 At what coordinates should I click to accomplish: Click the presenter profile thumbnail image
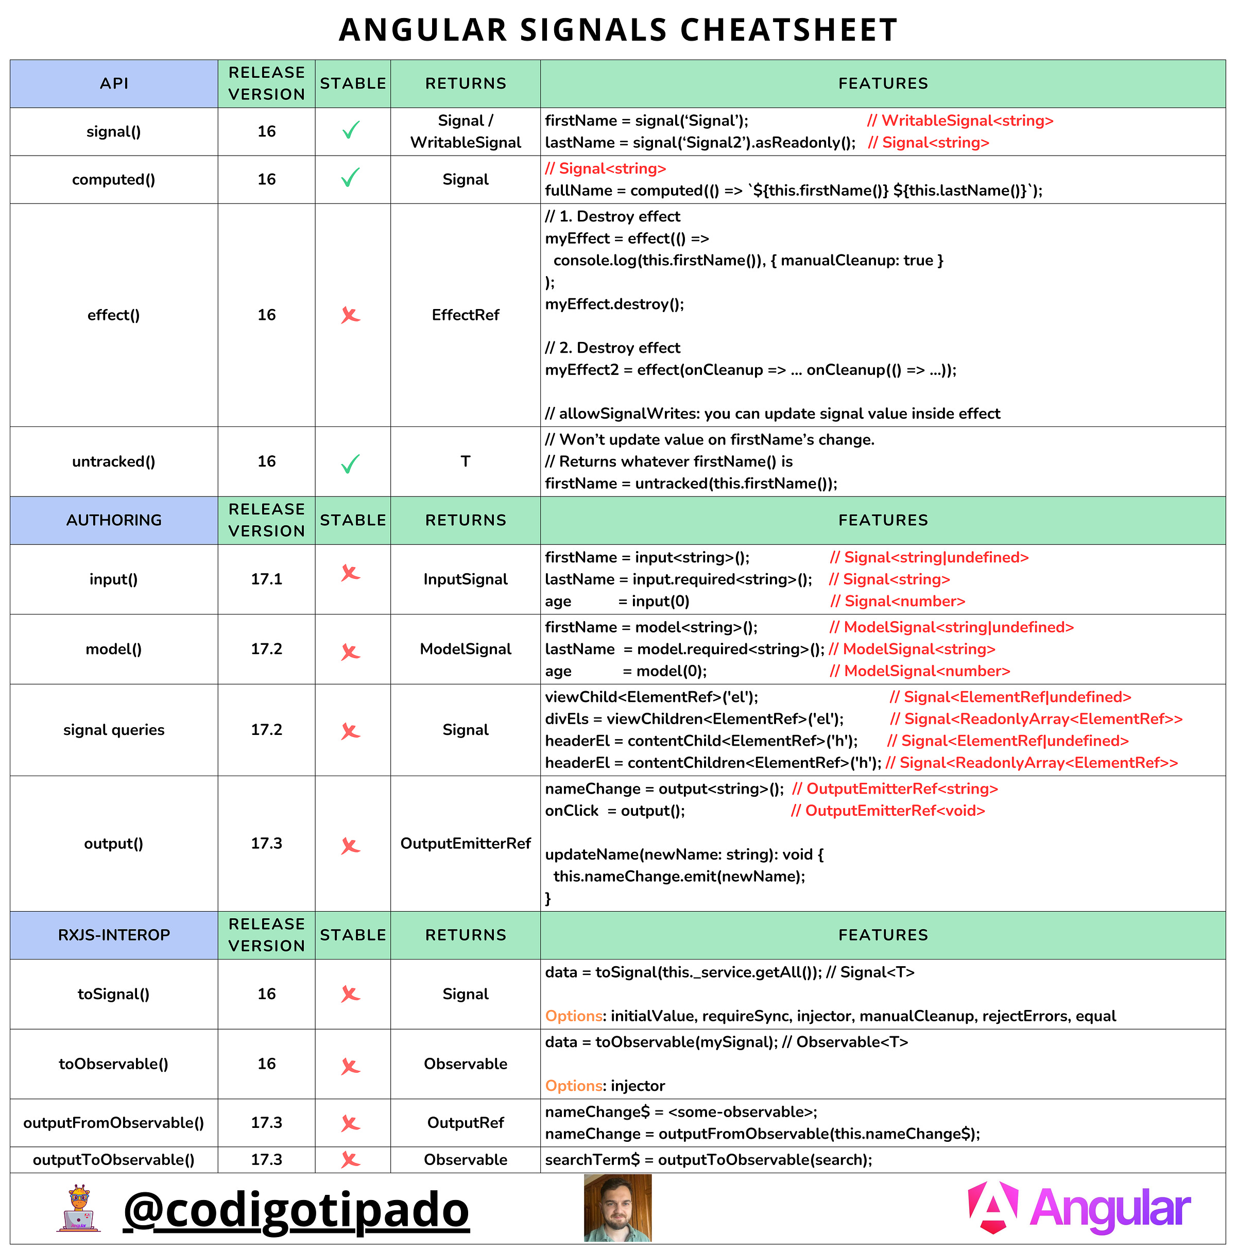pos(617,1206)
